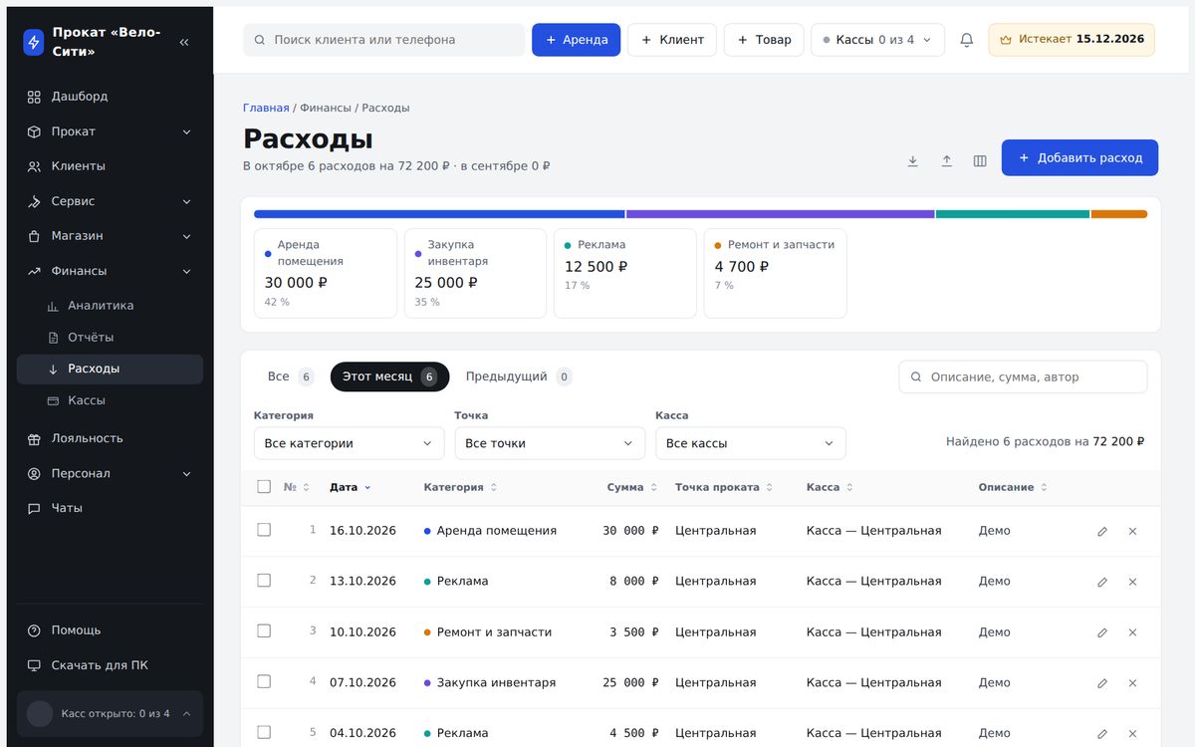Check the row 4 checkbox (07.10.2026)
Screen dimensions: 1195x747
(264, 681)
